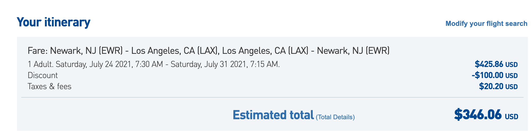This screenshot has height=134, width=531.
Task: Click the $20.20 taxes and fees amount
Action: point(491,86)
